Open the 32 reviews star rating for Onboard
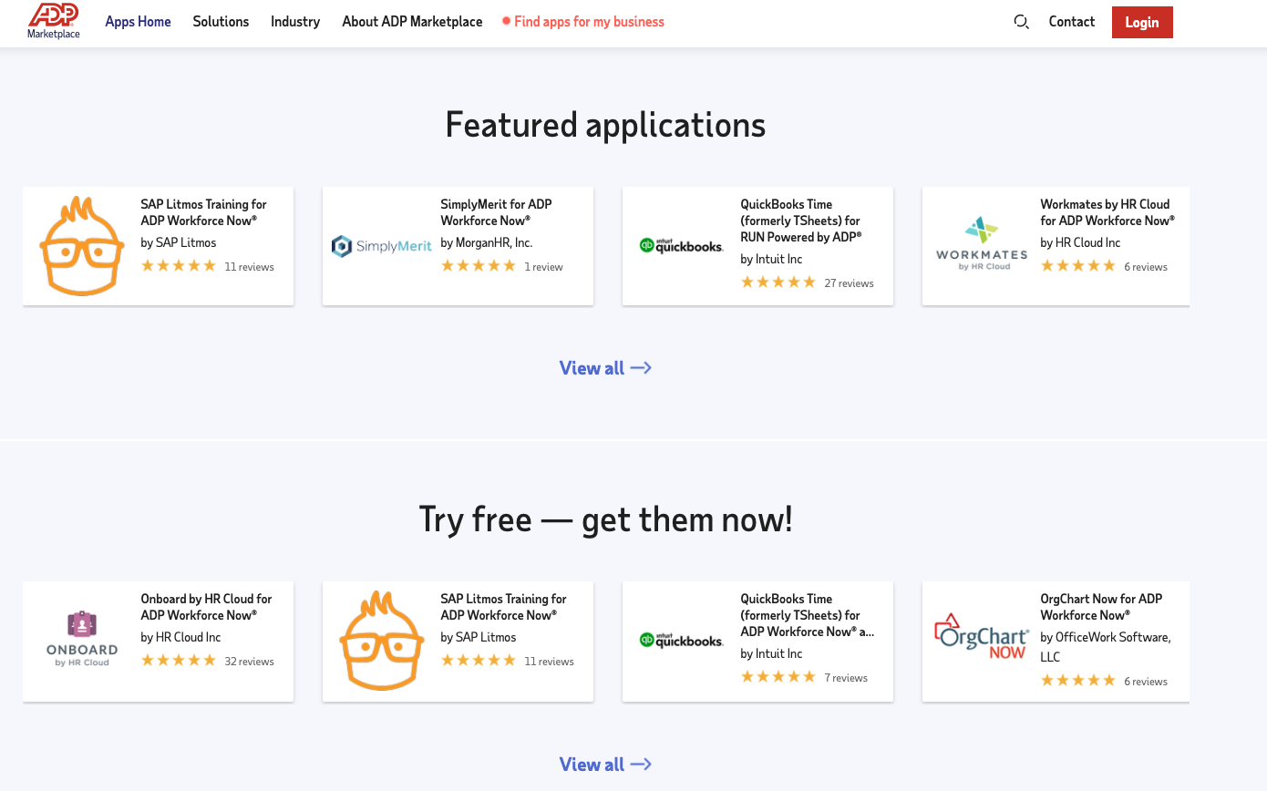This screenshot has width=1267, height=791. (x=179, y=661)
